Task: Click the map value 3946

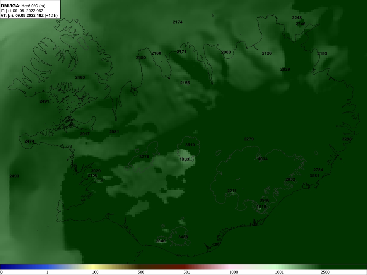Action: (x=265, y=200)
